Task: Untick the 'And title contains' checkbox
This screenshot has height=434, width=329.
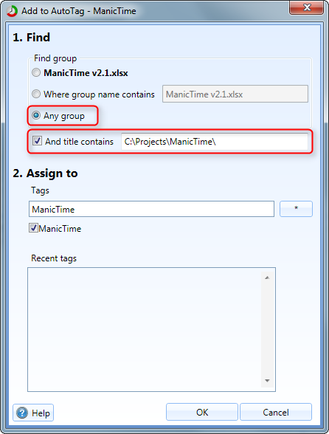Action: click(x=37, y=141)
